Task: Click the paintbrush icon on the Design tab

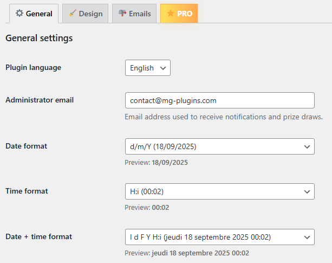Action: click(72, 14)
